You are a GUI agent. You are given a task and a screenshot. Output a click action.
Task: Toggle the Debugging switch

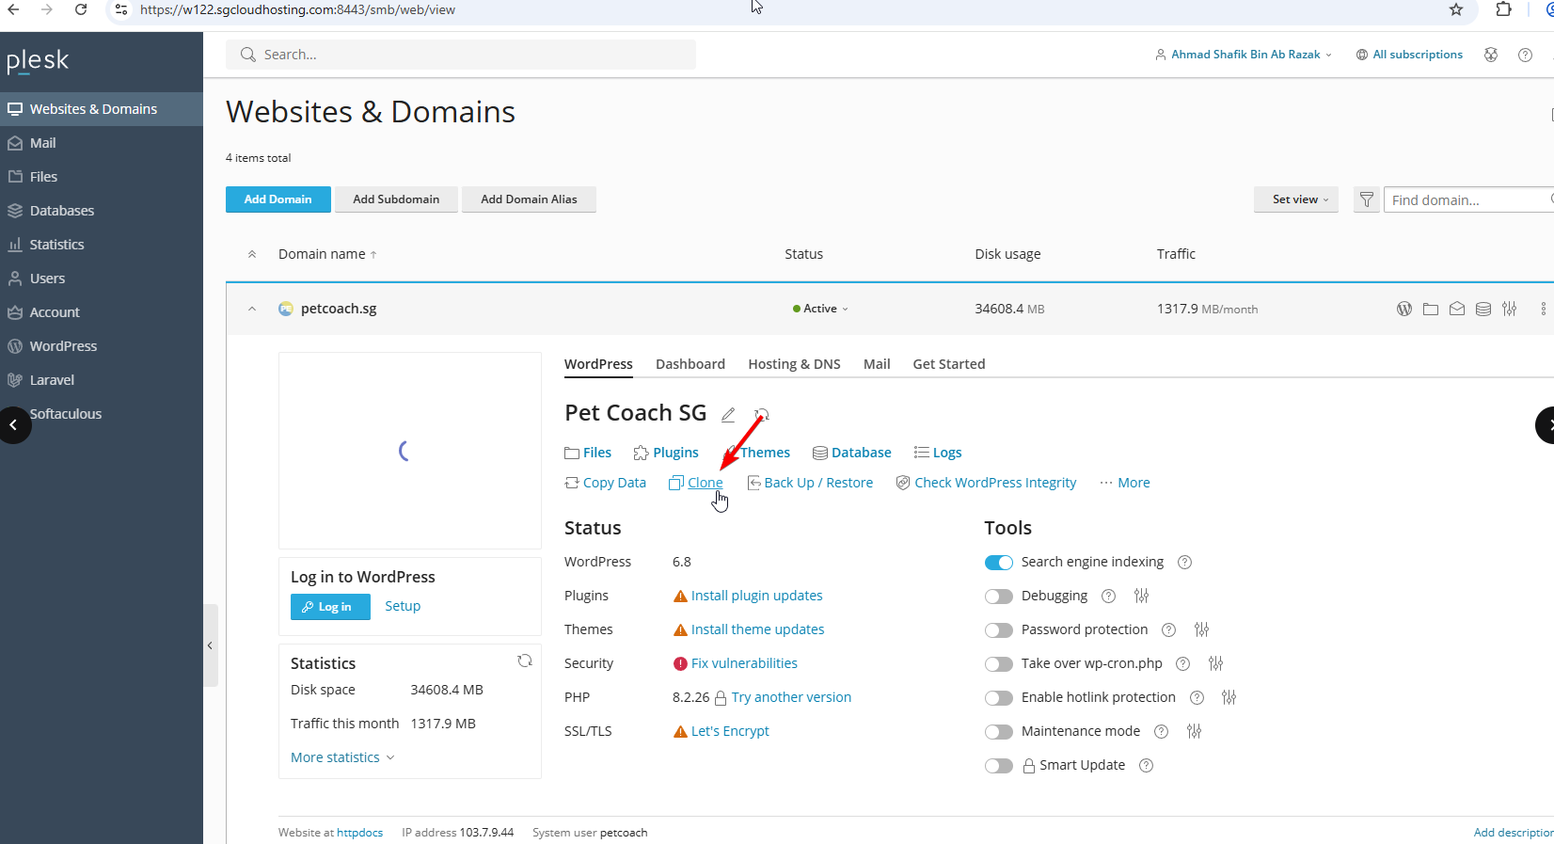pyautogui.click(x=998, y=597)
